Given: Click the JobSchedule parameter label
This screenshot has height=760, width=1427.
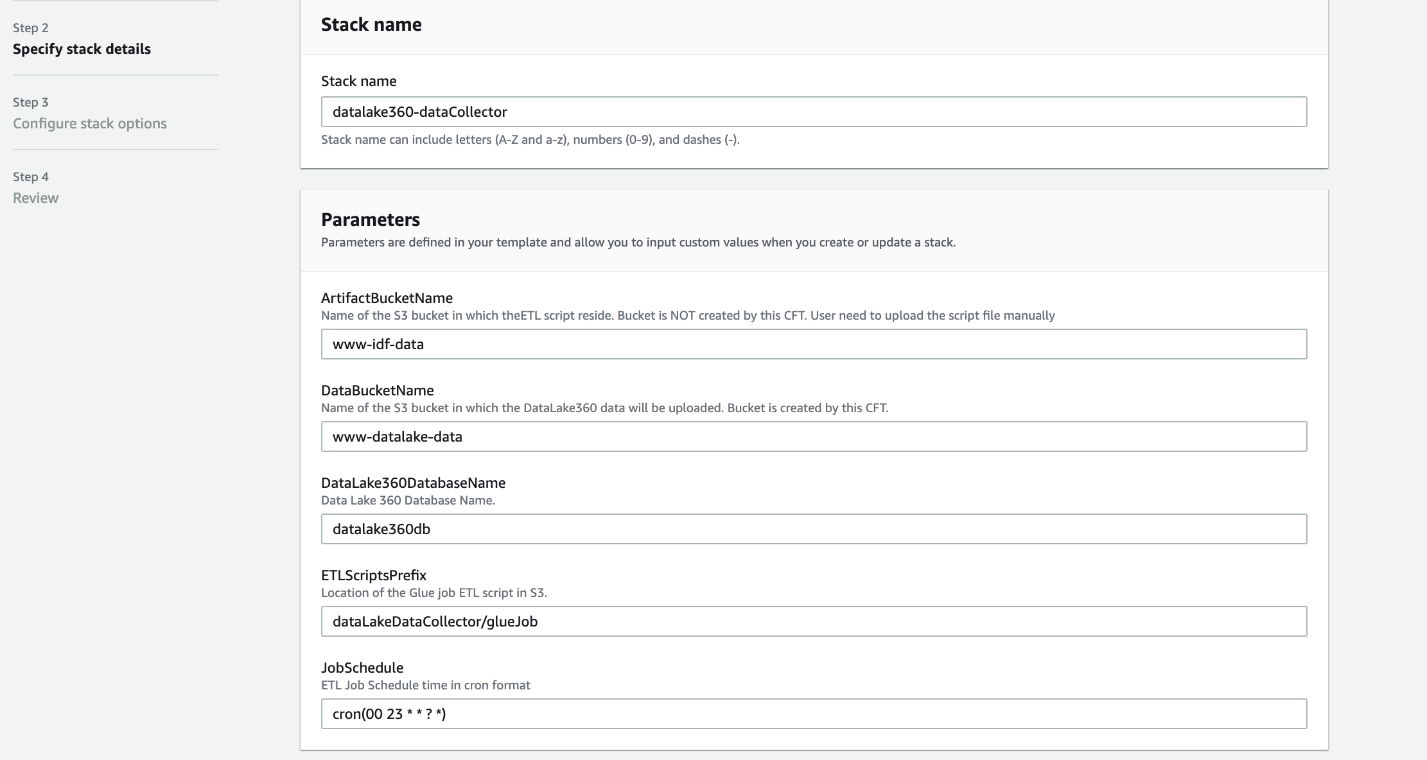Looking at the screenshot, I should [x=362, y=668].
